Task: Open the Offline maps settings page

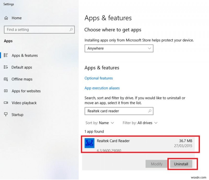Action: pos(22,79)
